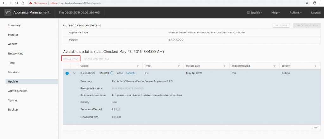Collapse the 6.7.0.31000 update details row

click(74, 73)
